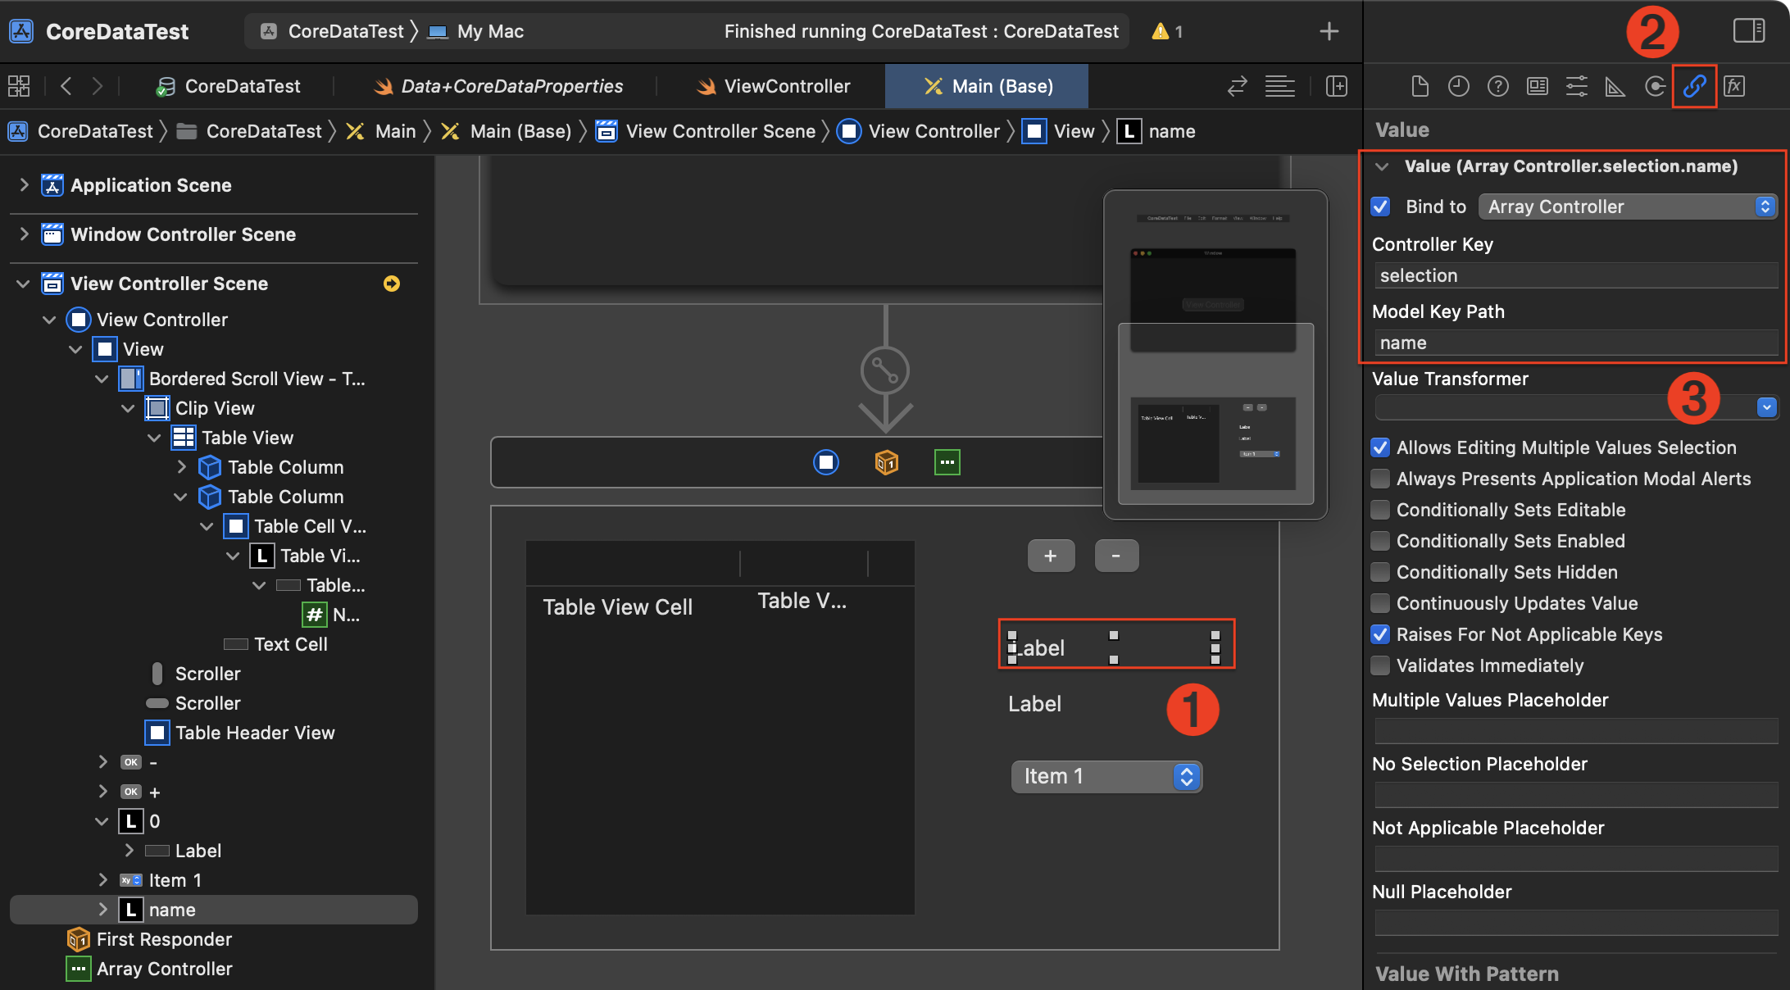Switch to the ViewController tab
This screenshot has width=1790, height=990.
[773, 86]
